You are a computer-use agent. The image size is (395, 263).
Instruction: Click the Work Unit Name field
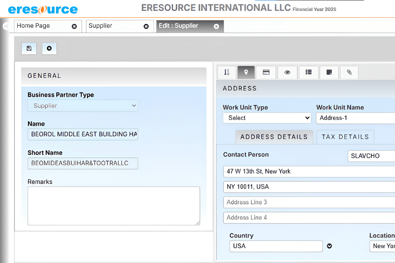tap(355, 118)
